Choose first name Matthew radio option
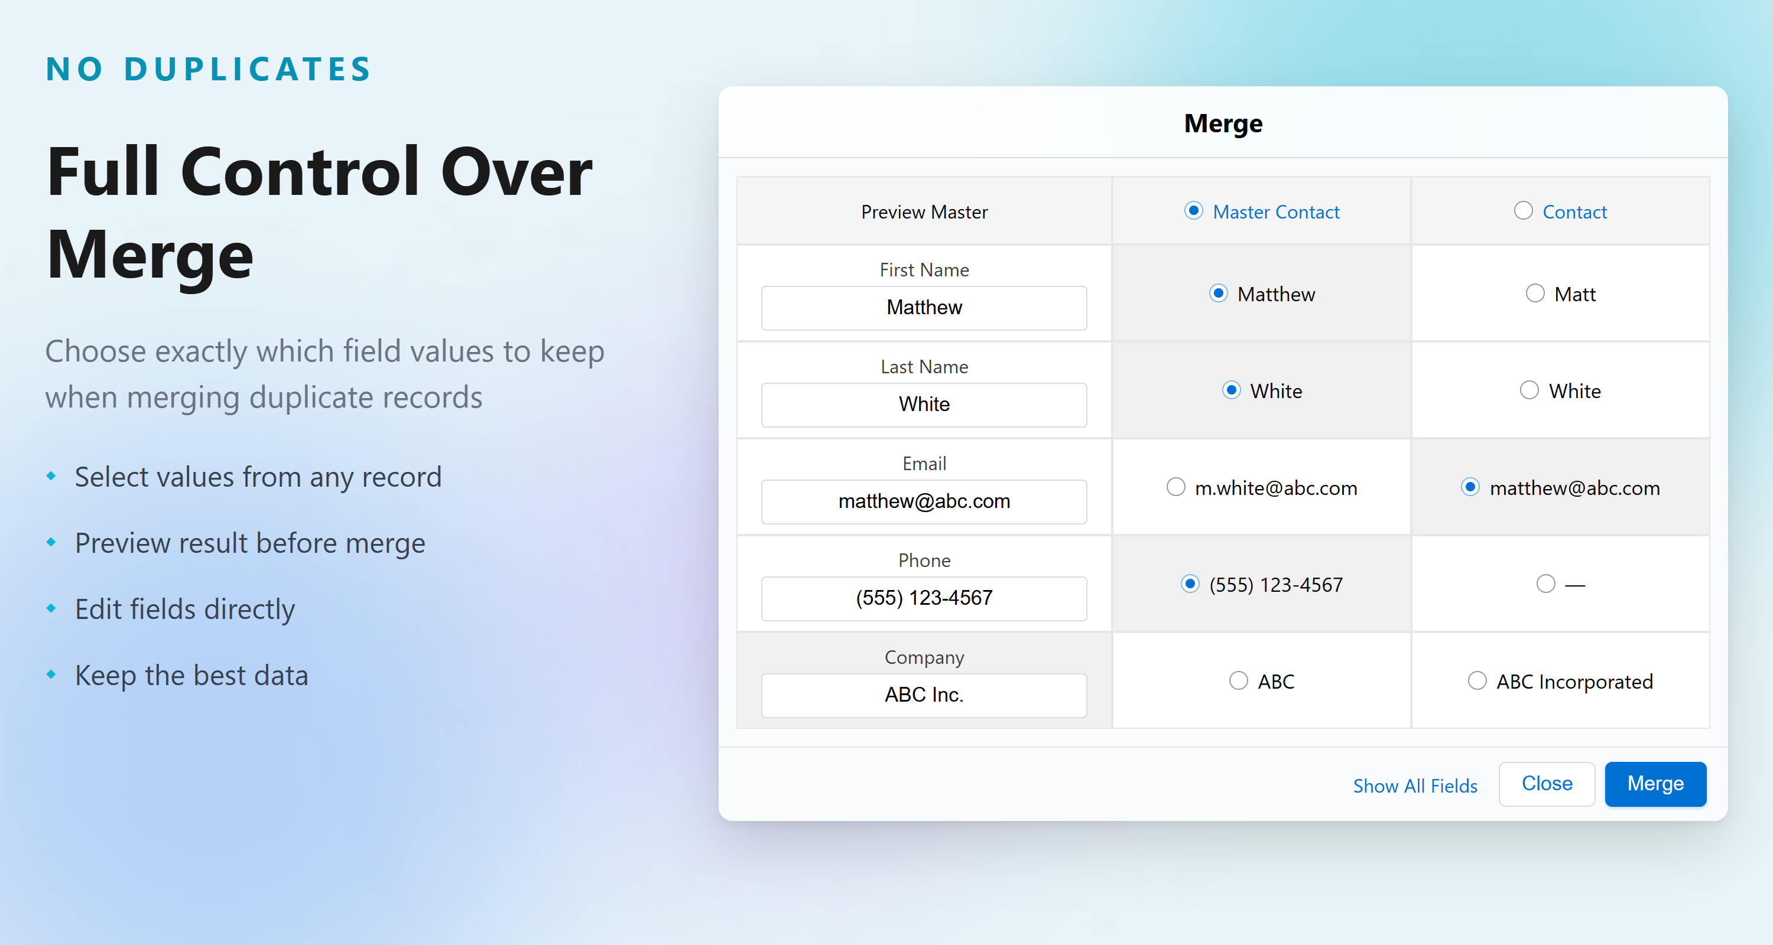Viewport: 1773px width, 945px height. (1218, 294)
